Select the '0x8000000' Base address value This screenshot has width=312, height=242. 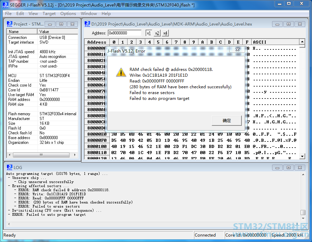[x=48, y=138]
